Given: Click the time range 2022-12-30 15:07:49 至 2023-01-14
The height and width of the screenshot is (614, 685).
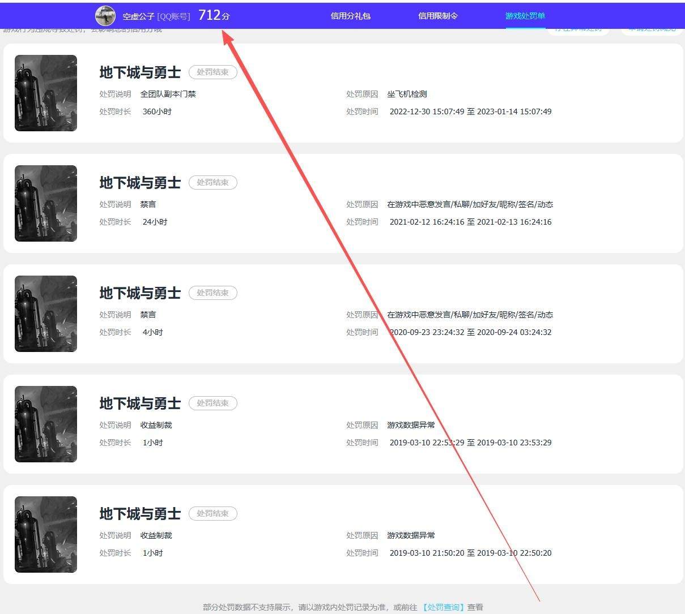Looking at the screenshot, I should (470, 111).
